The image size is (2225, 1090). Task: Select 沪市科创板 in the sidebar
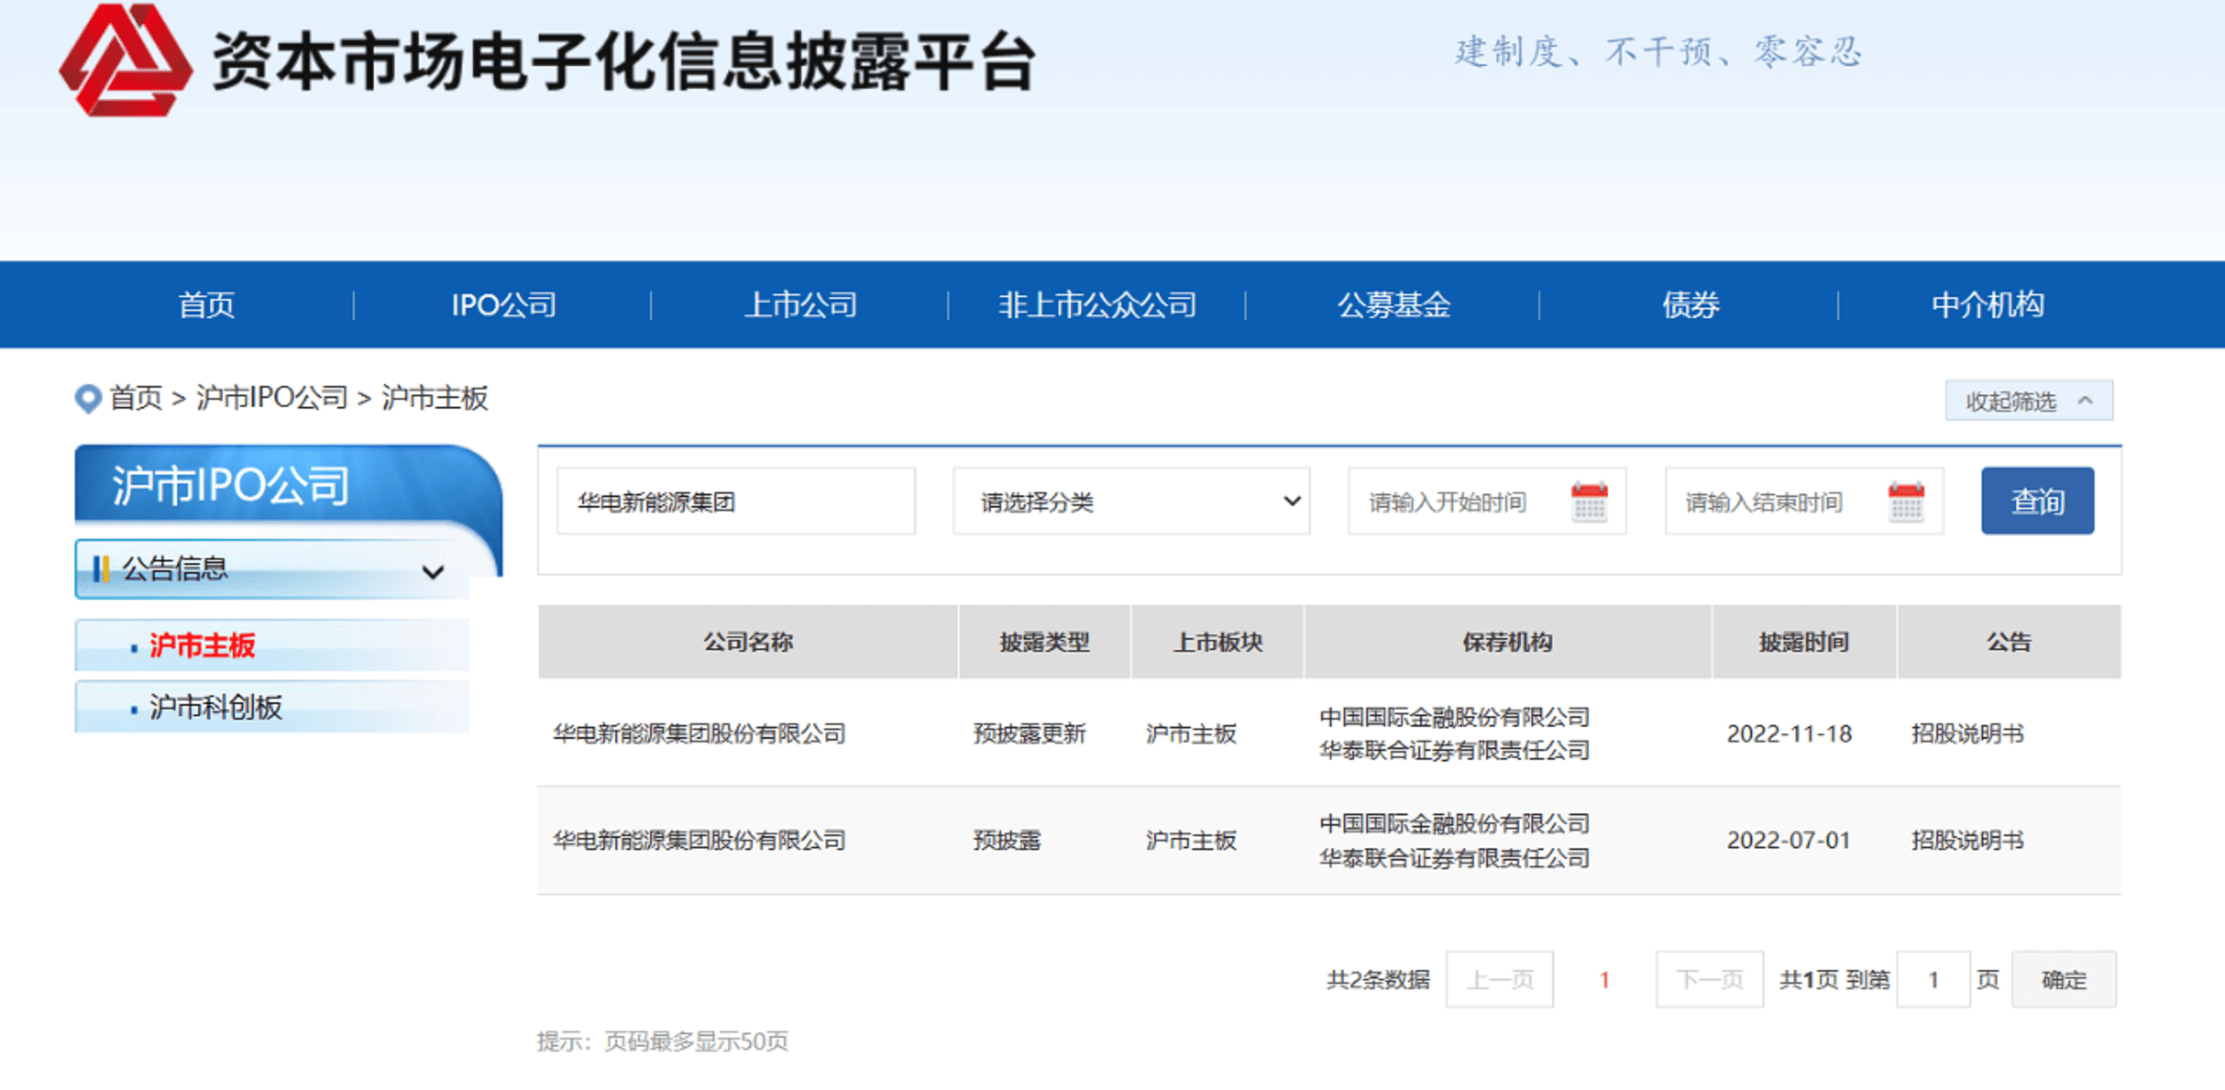click(216, 707)
